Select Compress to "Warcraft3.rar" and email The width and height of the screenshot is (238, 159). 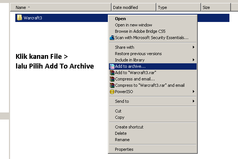click(x=153, y=86)
